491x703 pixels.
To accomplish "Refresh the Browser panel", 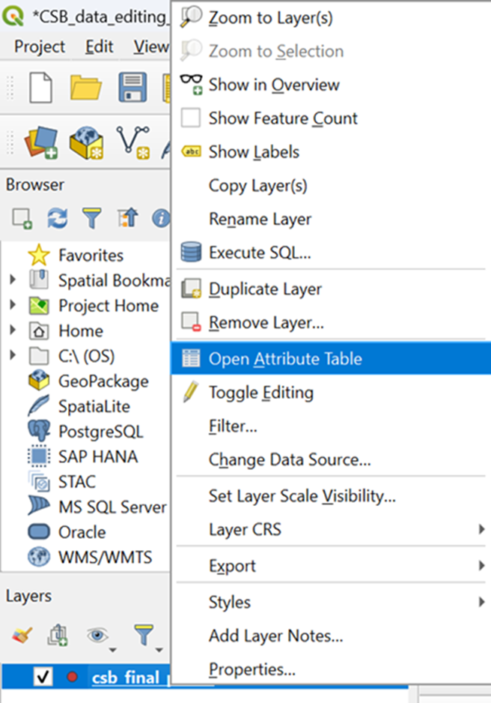I will tap(57, 218).
